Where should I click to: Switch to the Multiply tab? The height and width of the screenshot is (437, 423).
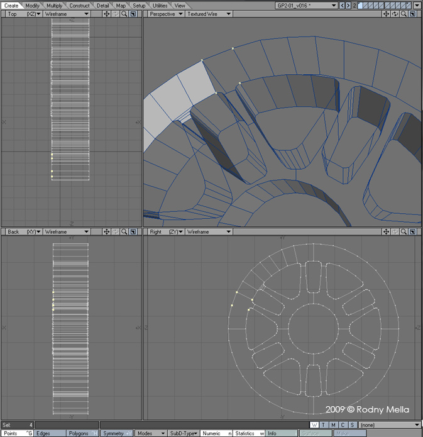(x=54, y=6)
